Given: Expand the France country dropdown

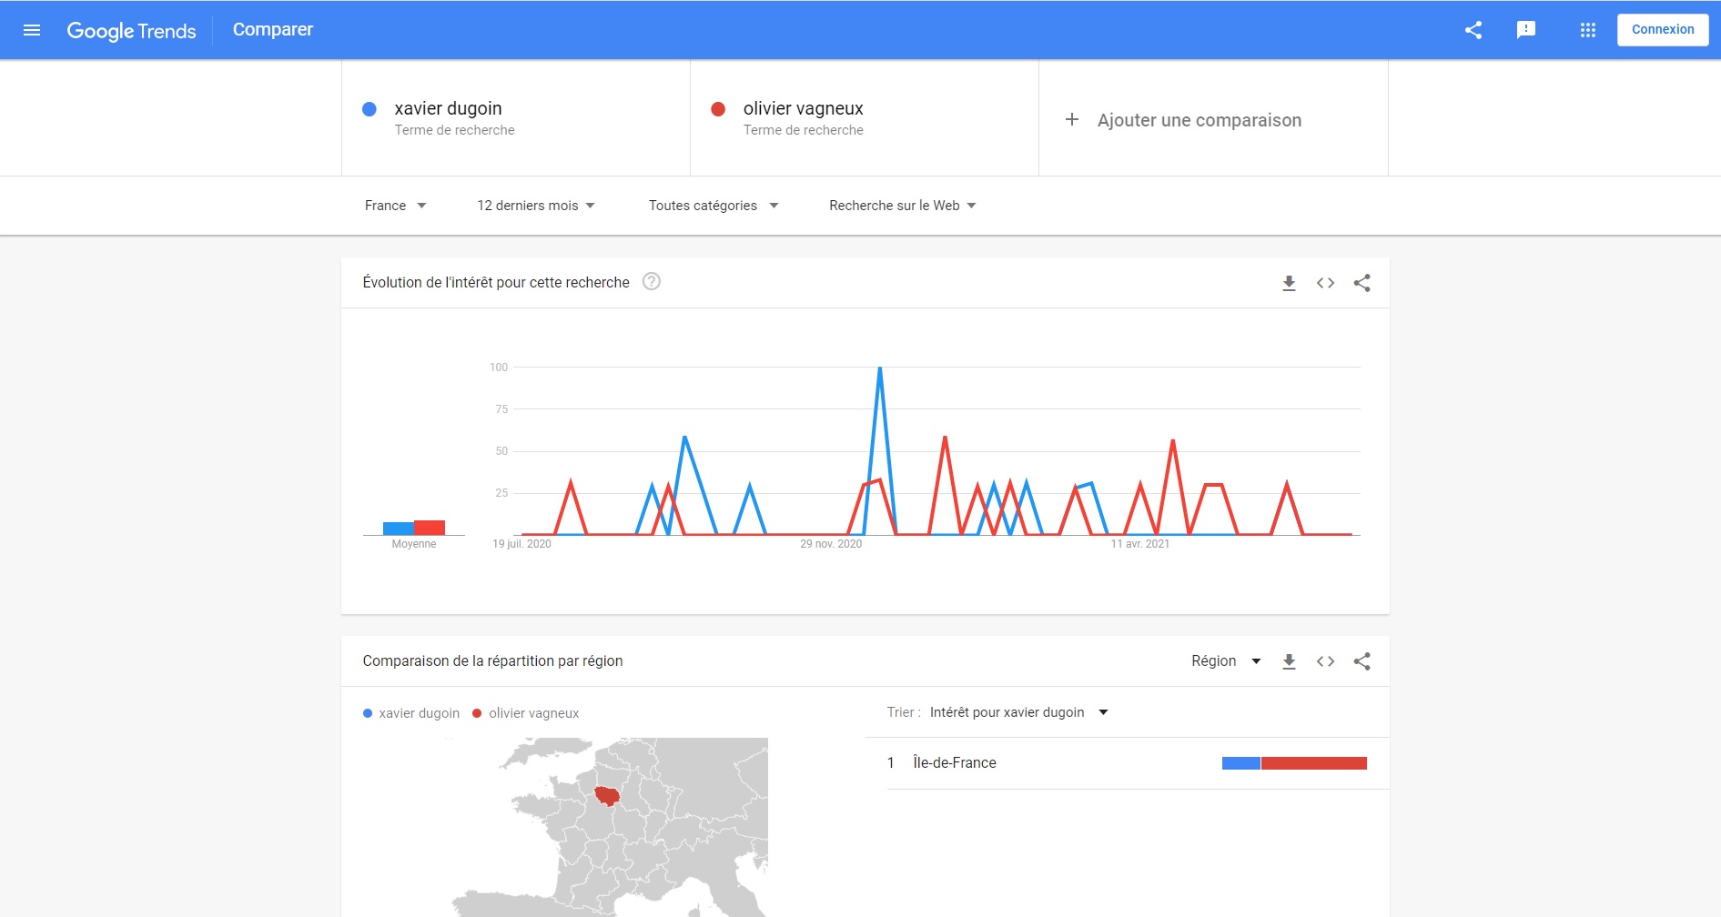Looking at the screenshot, I should (395, 206).
